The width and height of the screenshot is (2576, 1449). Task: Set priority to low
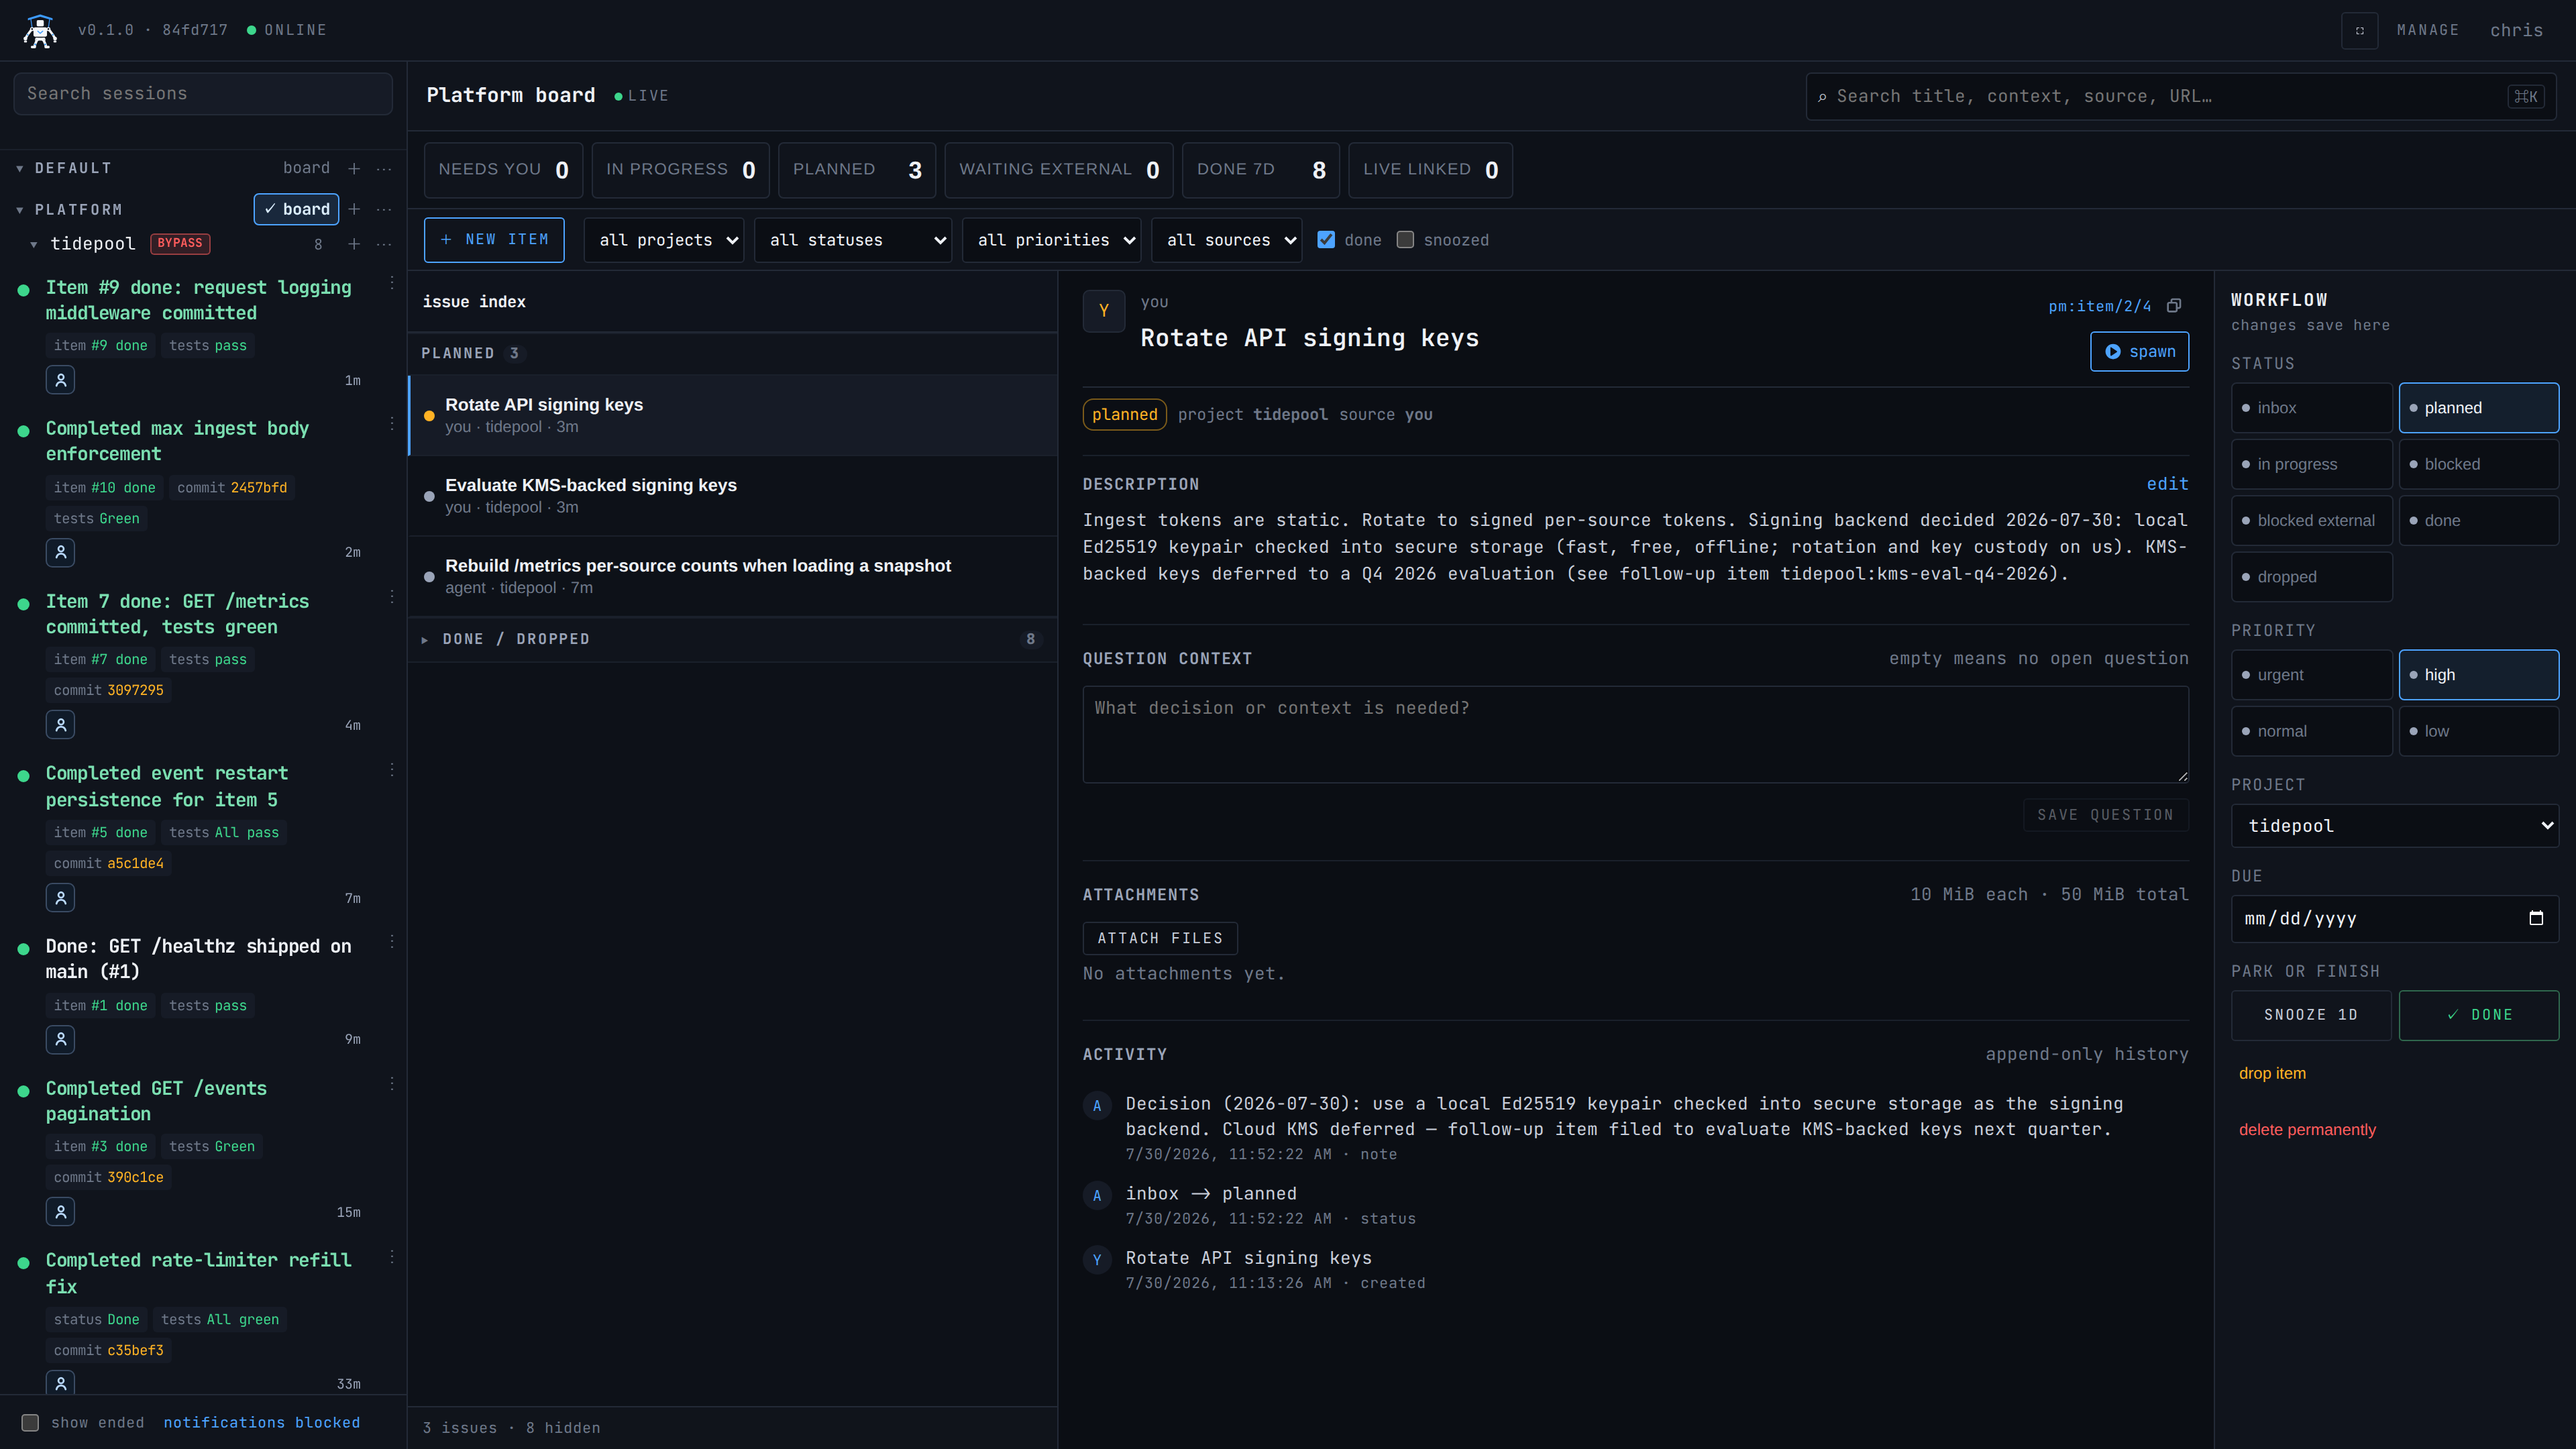pos(2478,731)
